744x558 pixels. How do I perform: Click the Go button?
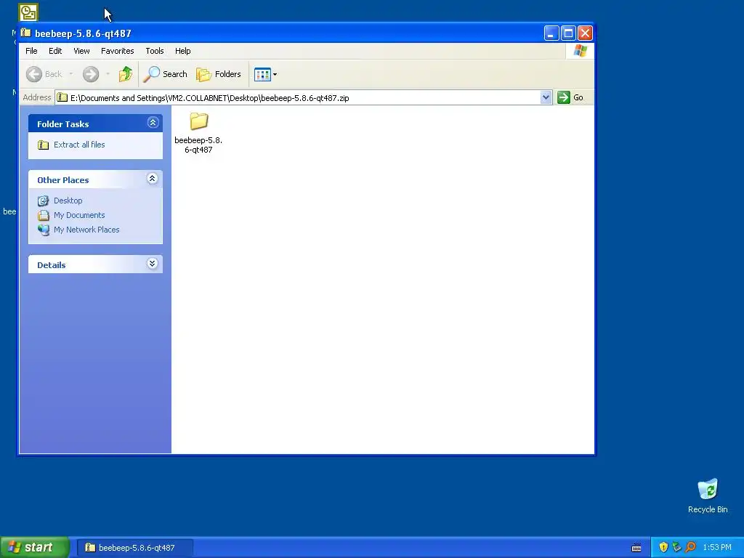point(571,97)
